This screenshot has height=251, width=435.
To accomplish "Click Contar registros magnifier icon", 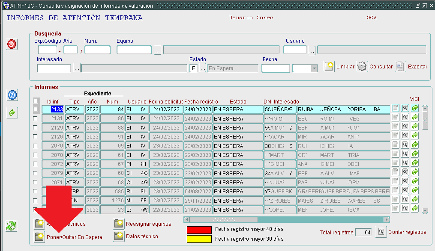I will [381, 232].
